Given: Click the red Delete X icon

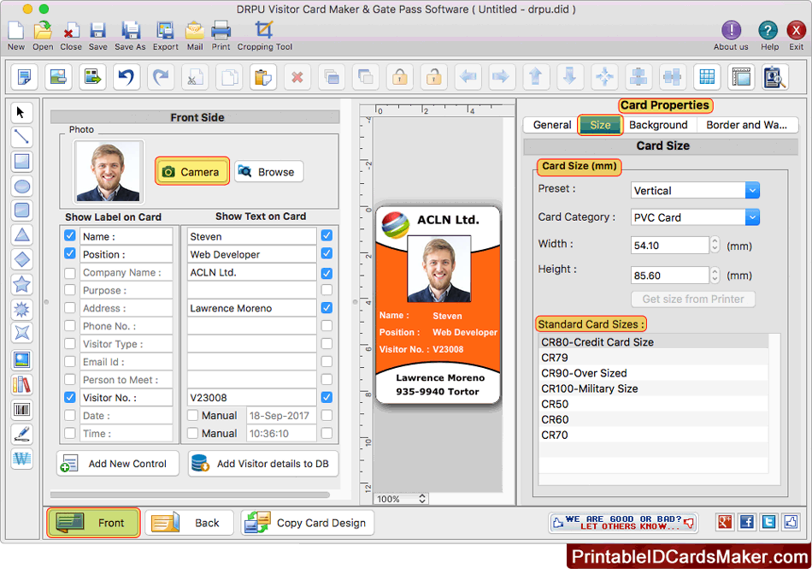Looking at the screenshot, I should (x=297, y=77).
